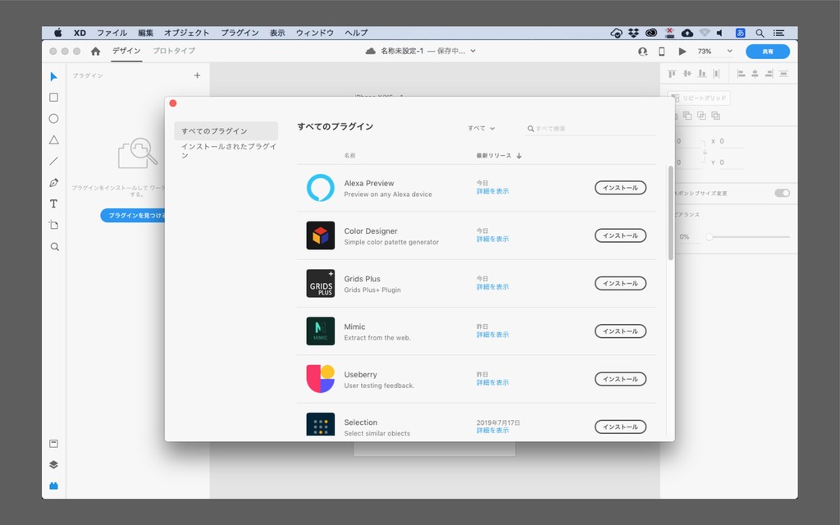Click the Grids Plus plugin icon
The width and height of the screenshot is (840, 525).
pos(321,283)
